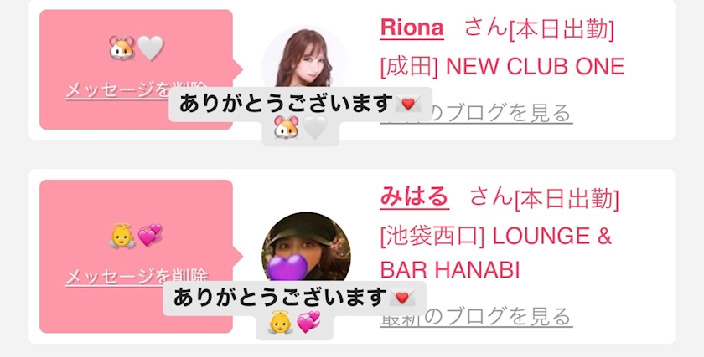Click the white heart emoji in pink bubble

point(150,48)
